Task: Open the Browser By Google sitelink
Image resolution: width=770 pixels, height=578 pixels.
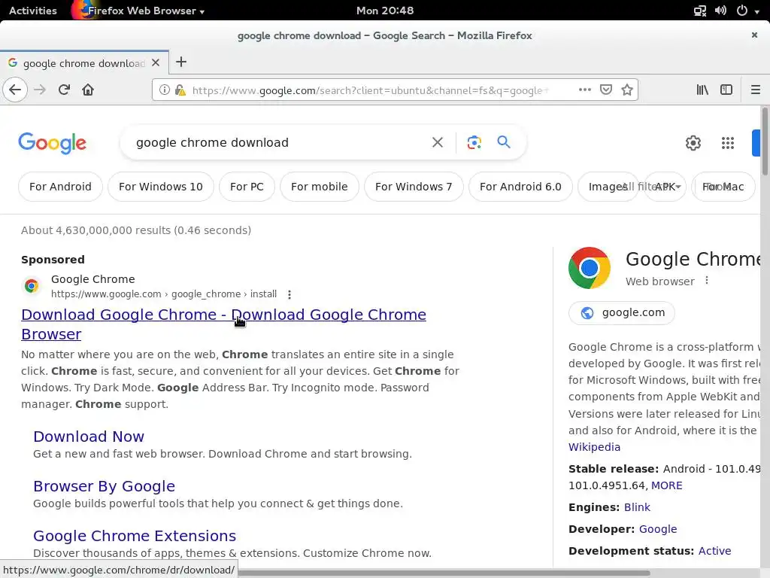Action: (104, 486)
